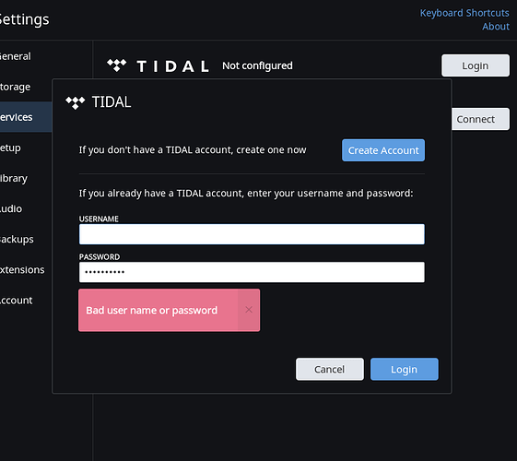This screenshot has height=461, width=517.
Task: Click 'If you already have a TIDAL account' text
Action: 246,194
